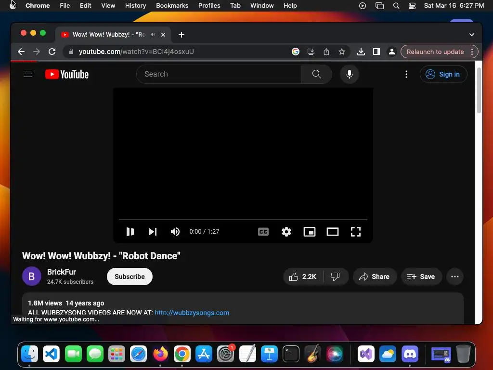Open Chrome downloads

361,52
